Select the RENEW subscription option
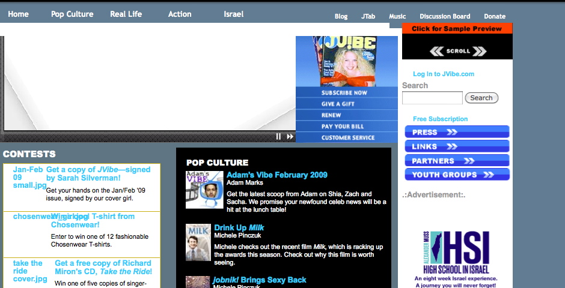The image size is (565, 288). point(331,115)
